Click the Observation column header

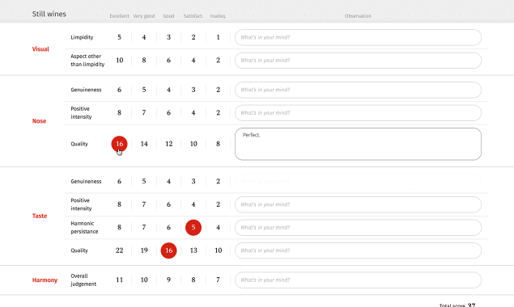coord(358,16)
